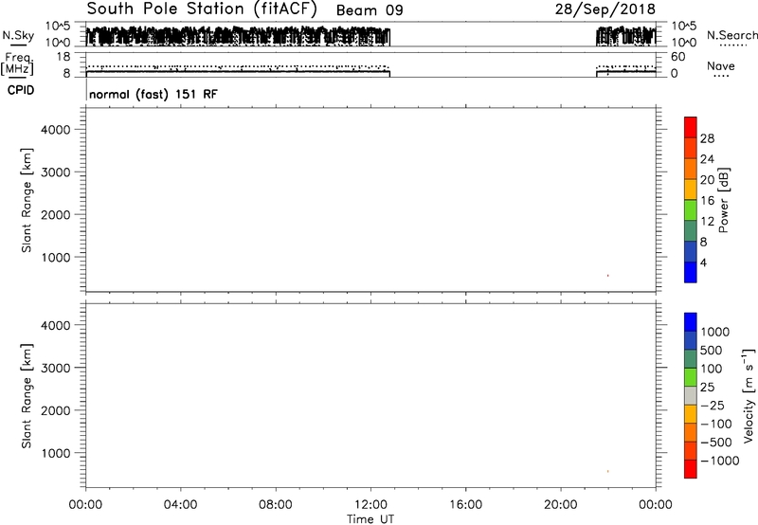Click the yellow-orange swatch near 16 dB

coord(691,189)
